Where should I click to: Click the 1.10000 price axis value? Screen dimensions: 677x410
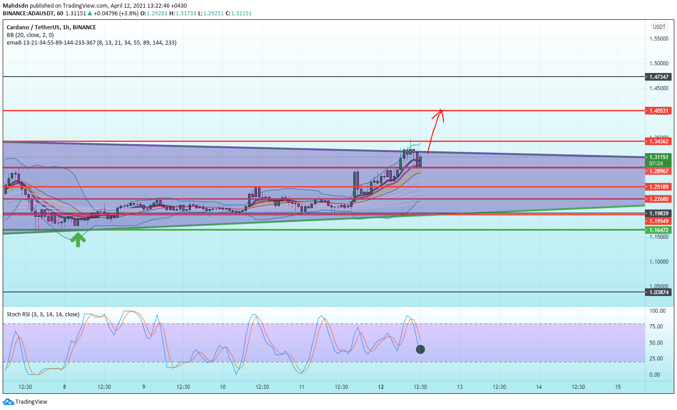tap(658, 262)
